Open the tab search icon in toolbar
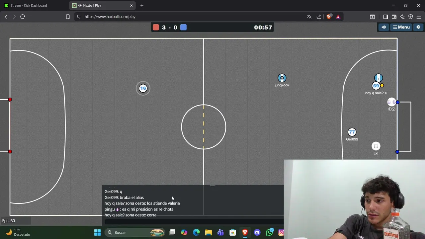425x239 pixels. (372, 17)
